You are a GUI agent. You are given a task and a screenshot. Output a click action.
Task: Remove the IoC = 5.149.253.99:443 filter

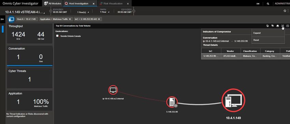tap(99, 19)
